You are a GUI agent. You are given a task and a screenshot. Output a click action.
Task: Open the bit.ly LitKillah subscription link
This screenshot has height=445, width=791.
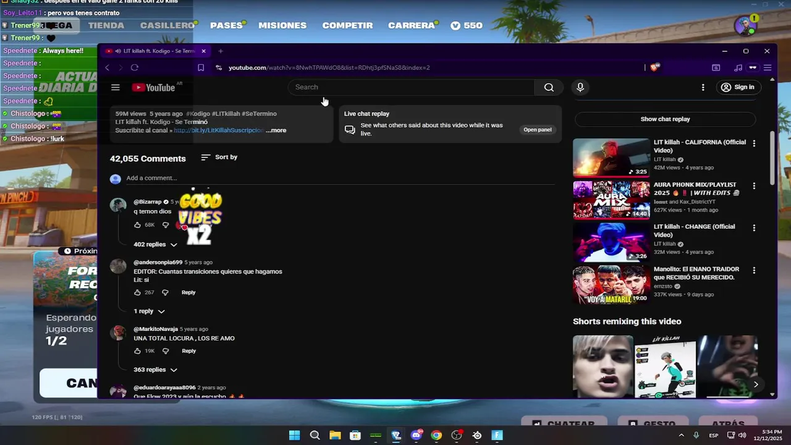(219, 130)
